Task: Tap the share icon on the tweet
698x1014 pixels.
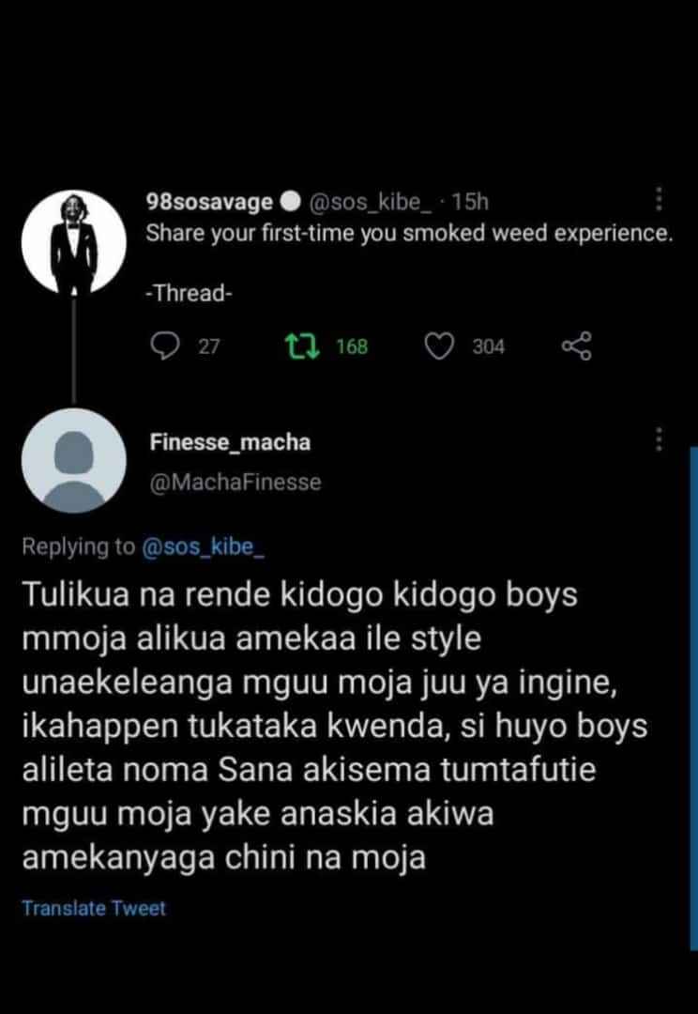Action: click(x=577, y=346)
